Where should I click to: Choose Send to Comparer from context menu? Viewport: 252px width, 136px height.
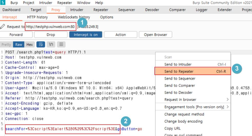pos(193,85)
